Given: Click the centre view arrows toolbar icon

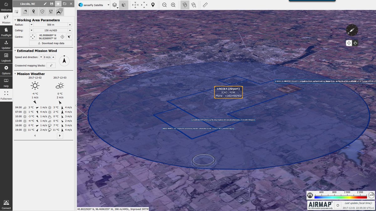Looking at the screenshot, I should 144,5.
